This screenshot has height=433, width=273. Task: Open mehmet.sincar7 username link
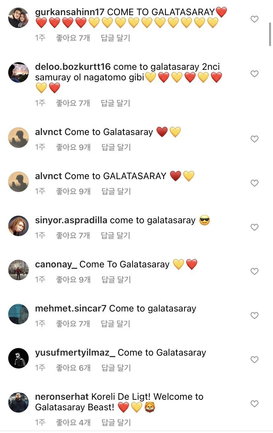click(x=71, y=309)
